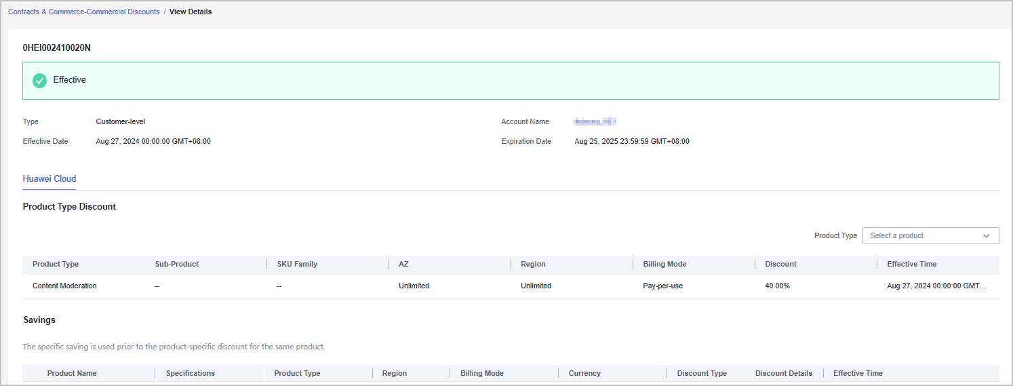1013x386 pixels.
Task: Switch to the Huawei Cloud tab
Action: point(49,179)
